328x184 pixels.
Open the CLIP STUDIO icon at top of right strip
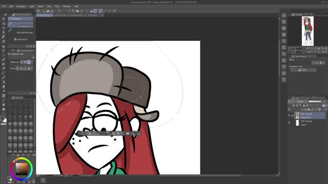pos(284,15)
